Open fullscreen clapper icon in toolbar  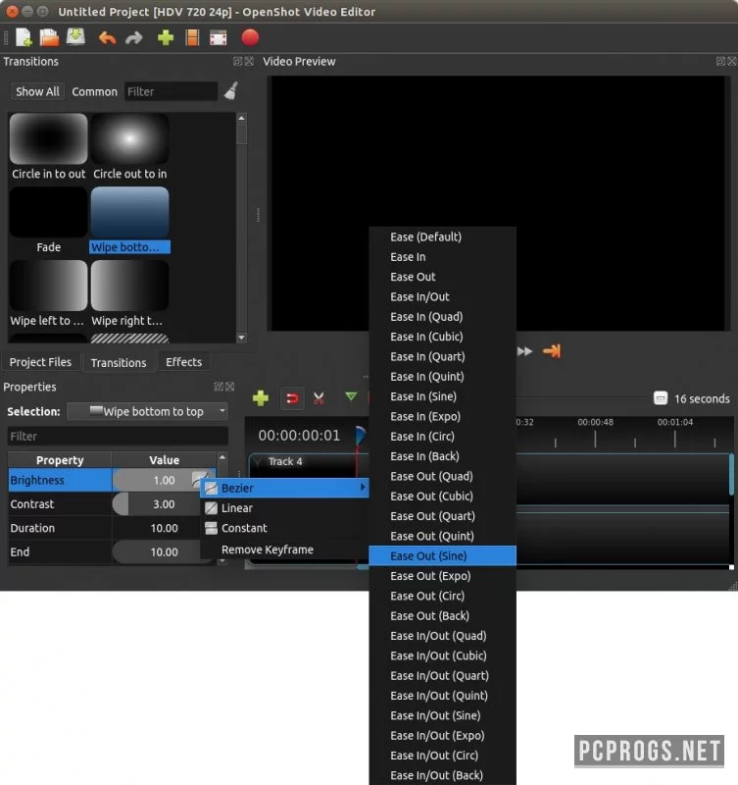tap(218, 38)
